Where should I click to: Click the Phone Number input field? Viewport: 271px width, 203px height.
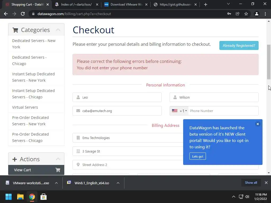click(x=223, y=111)
